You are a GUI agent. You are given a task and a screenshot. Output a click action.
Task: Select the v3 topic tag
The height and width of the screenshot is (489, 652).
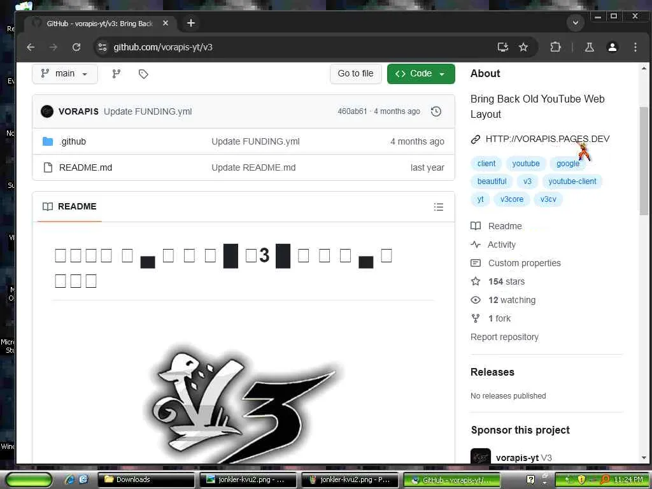(527, 181)
